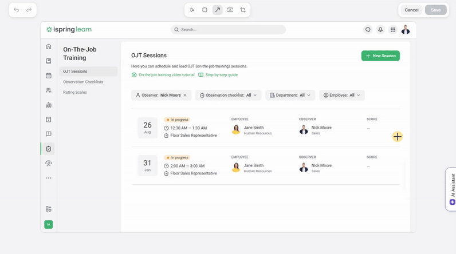
Task: Go to Home in the sidebar
Action: (49, 46)
